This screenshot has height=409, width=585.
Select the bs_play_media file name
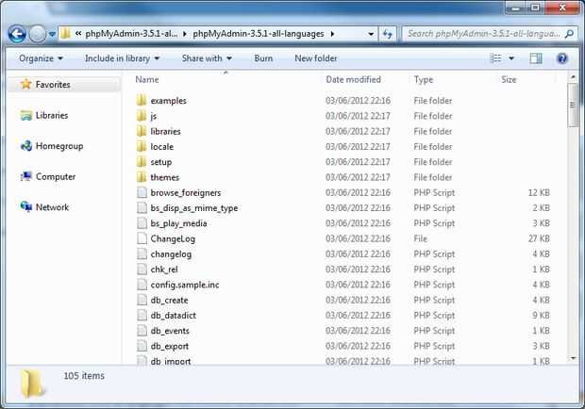178,223
